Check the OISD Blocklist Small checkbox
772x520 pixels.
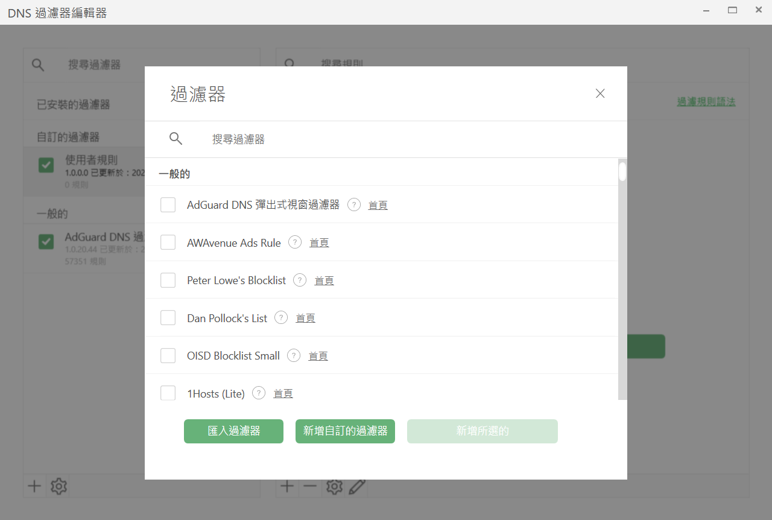click(168, 356)
